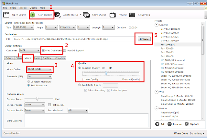
Task: Switch to the Subtitles tab
Action: [48, 58]
